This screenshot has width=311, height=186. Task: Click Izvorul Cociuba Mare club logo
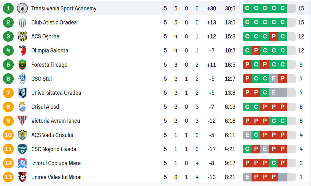[x=22, y=163]
